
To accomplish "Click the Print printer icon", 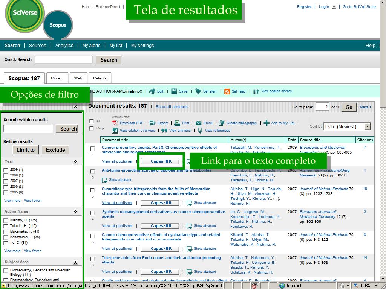I will (x=177, y=123).
